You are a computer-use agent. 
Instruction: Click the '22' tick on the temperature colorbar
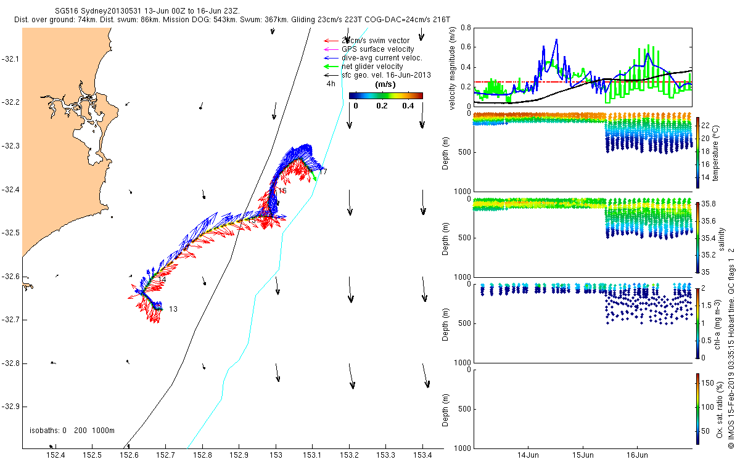tap(706, 126)
